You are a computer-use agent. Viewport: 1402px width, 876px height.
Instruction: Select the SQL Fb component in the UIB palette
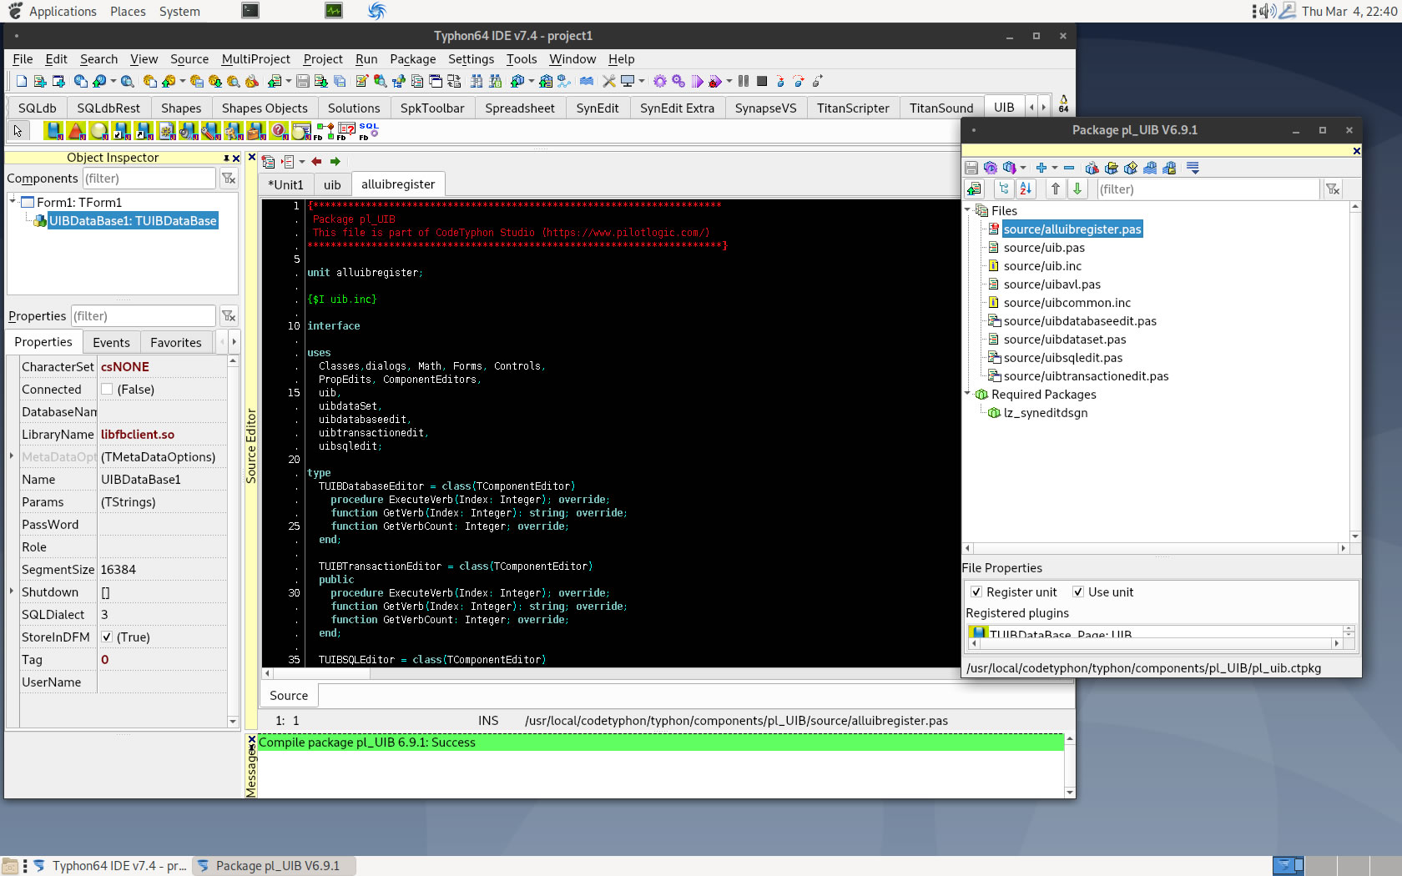pos(368,131)
